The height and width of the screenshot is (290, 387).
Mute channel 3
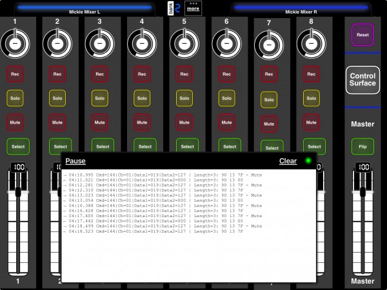tap(100, 122)
